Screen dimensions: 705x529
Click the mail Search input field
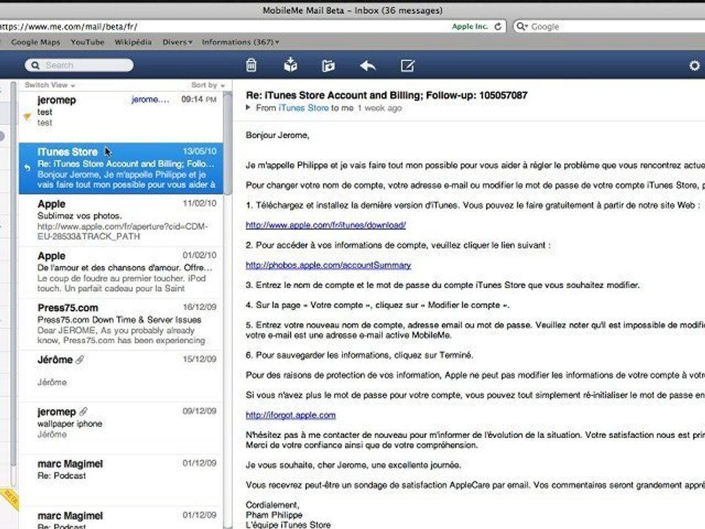(x=79, y=65)
